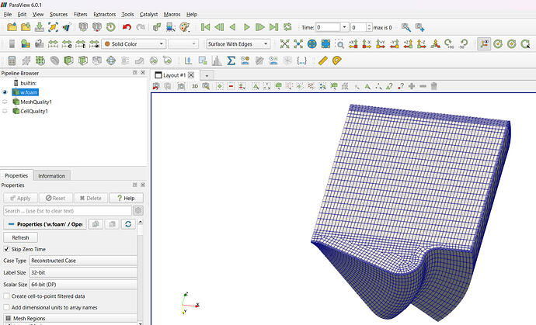Open the Sources menu
The width and height of the screenshot is (536, 325).
[58, 14]
